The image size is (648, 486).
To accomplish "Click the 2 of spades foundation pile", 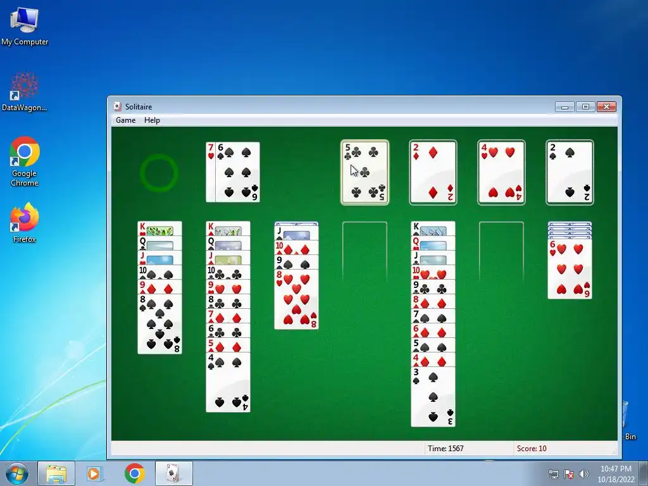I will click(x=570, y=172).
